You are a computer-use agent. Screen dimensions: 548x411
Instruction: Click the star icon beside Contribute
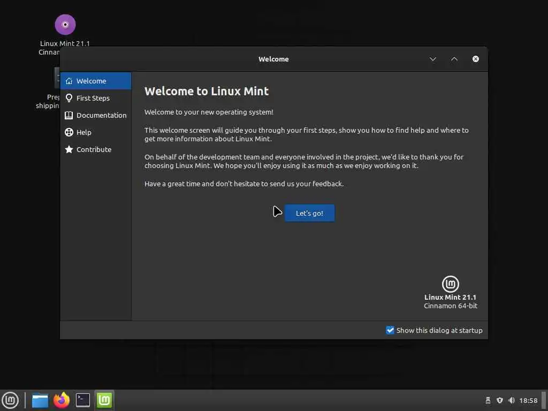click(x=69, y=149)
